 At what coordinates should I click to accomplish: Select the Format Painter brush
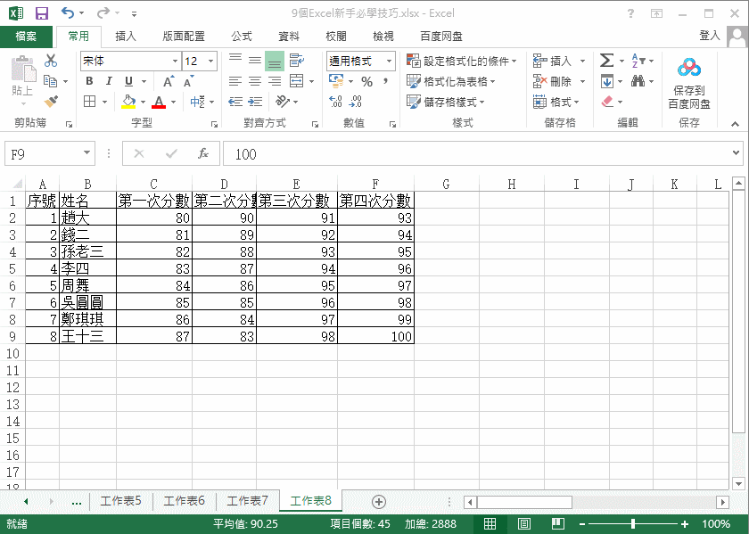(51, 102)
